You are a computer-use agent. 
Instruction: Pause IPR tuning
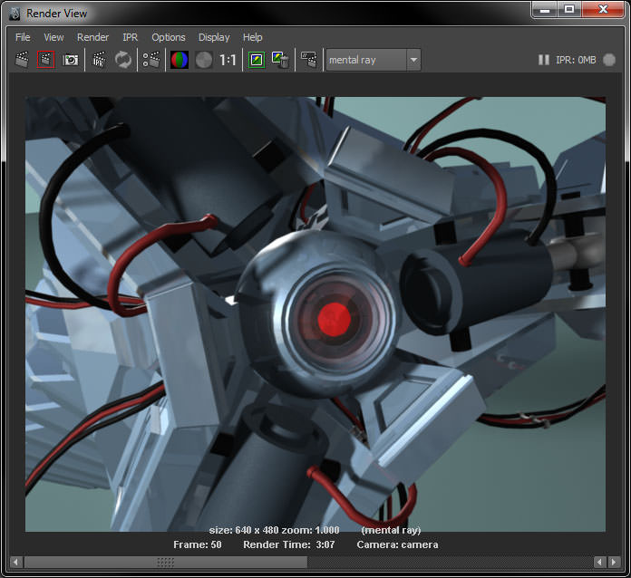pyautogui.click(x=544, y=60)
